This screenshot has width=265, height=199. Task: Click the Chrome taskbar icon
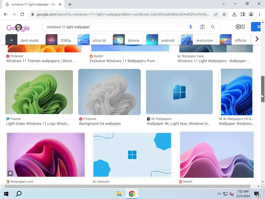click(x=132, y=194)
